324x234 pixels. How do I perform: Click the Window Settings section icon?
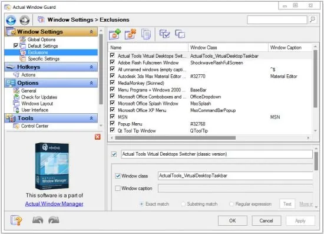click(x=11, y=31)
